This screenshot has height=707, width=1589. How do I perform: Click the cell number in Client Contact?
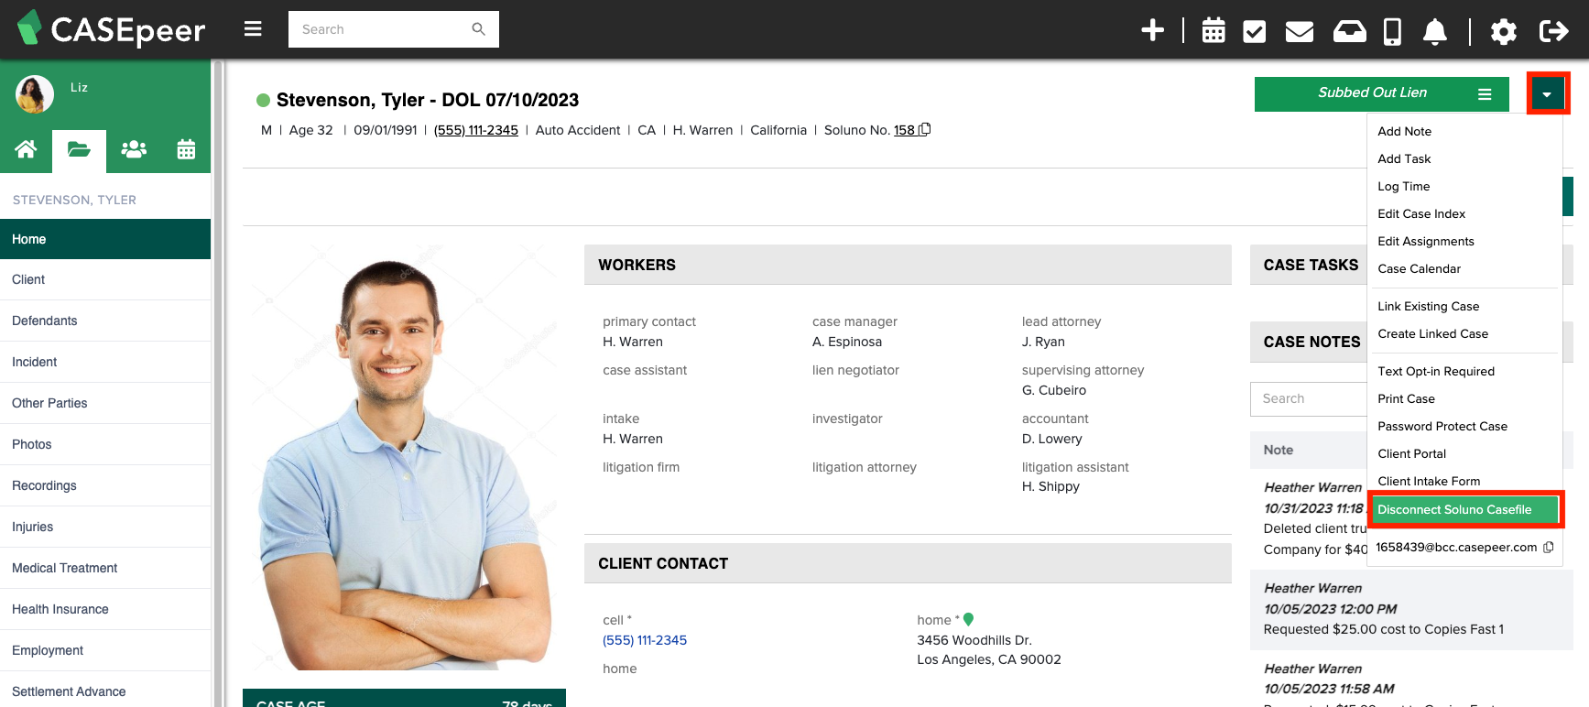645,640
